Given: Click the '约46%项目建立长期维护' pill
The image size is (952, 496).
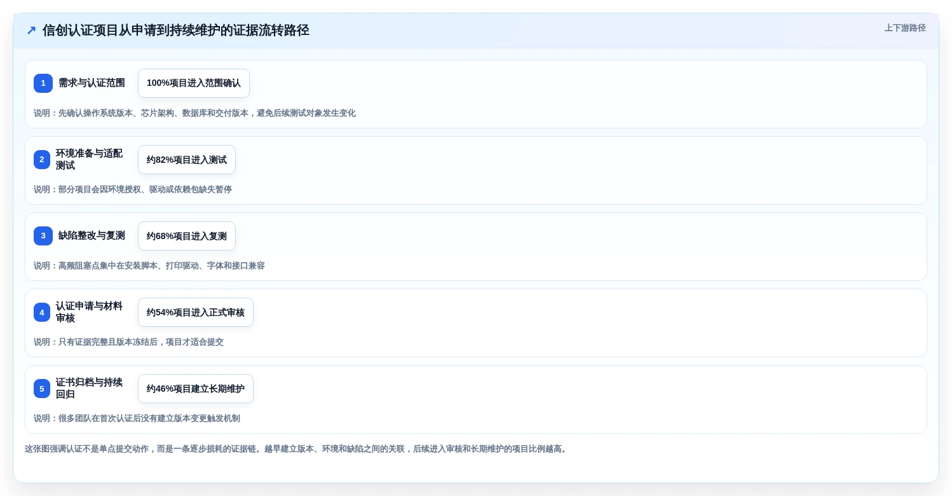Looking at the screenshot, I should pyautogui.click(x=196, y=389).
